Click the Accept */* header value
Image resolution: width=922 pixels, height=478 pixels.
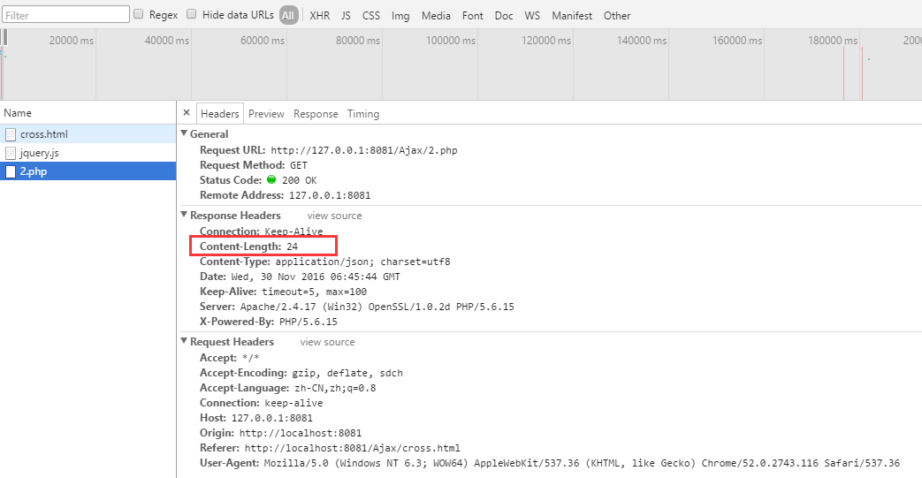click(250, 358)
